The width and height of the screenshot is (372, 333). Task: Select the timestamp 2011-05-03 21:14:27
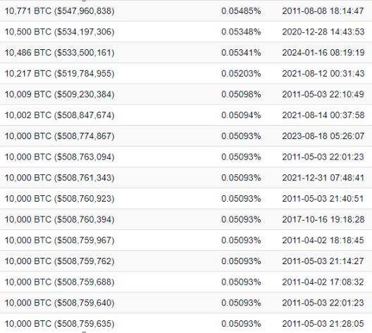click(323, 261)
